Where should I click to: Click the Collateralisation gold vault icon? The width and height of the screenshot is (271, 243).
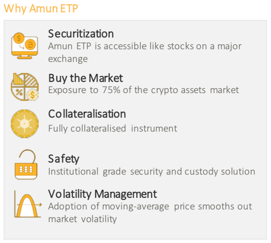[25, 124]
